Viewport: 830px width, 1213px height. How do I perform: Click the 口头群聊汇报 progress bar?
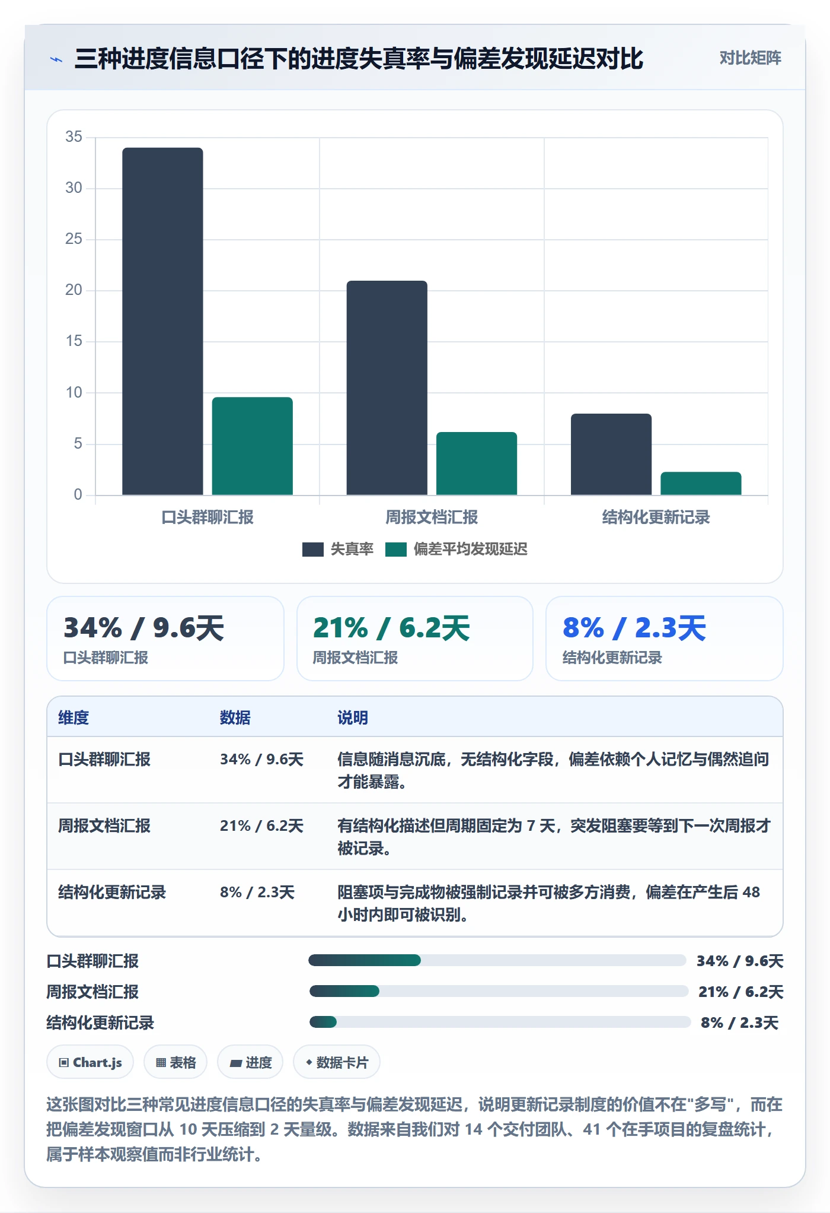(497, 960)
